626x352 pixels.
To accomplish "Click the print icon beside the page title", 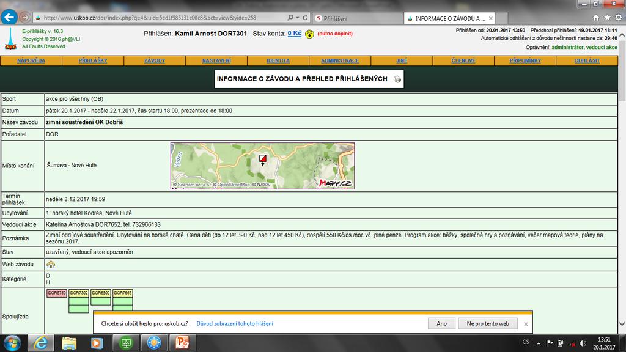I will click(x=397, y=79).
